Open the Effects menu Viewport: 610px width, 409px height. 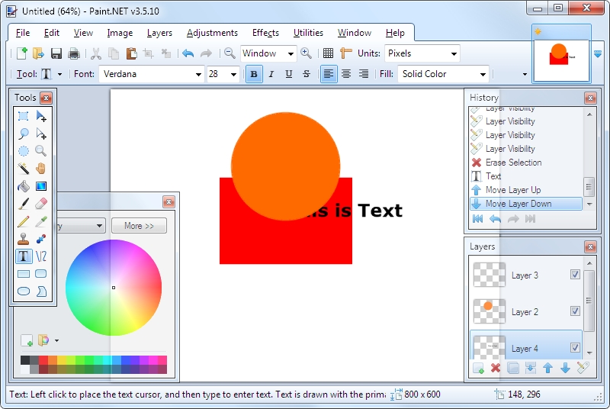265,33
